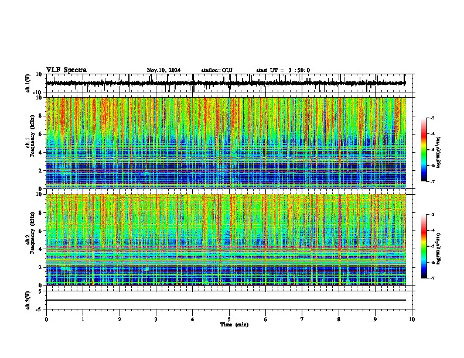This screenshot has width=464, height=358.
Task: Click the "5" tick on ch.3(V) axis
Action: (x=41, y=291)
